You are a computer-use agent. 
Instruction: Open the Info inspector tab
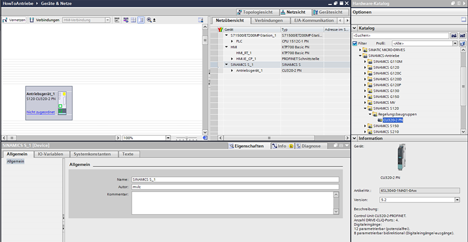point(282,146)
